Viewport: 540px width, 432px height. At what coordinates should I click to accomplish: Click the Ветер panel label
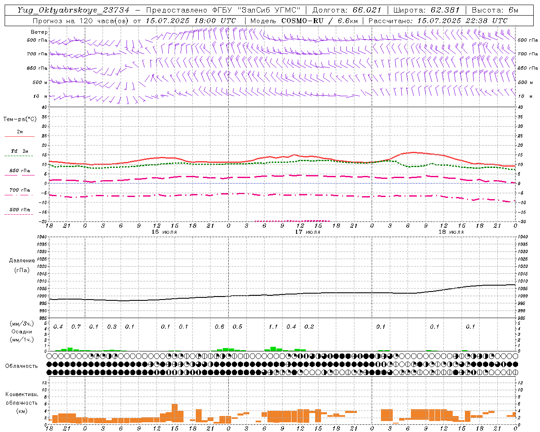(x=39, y=32)
